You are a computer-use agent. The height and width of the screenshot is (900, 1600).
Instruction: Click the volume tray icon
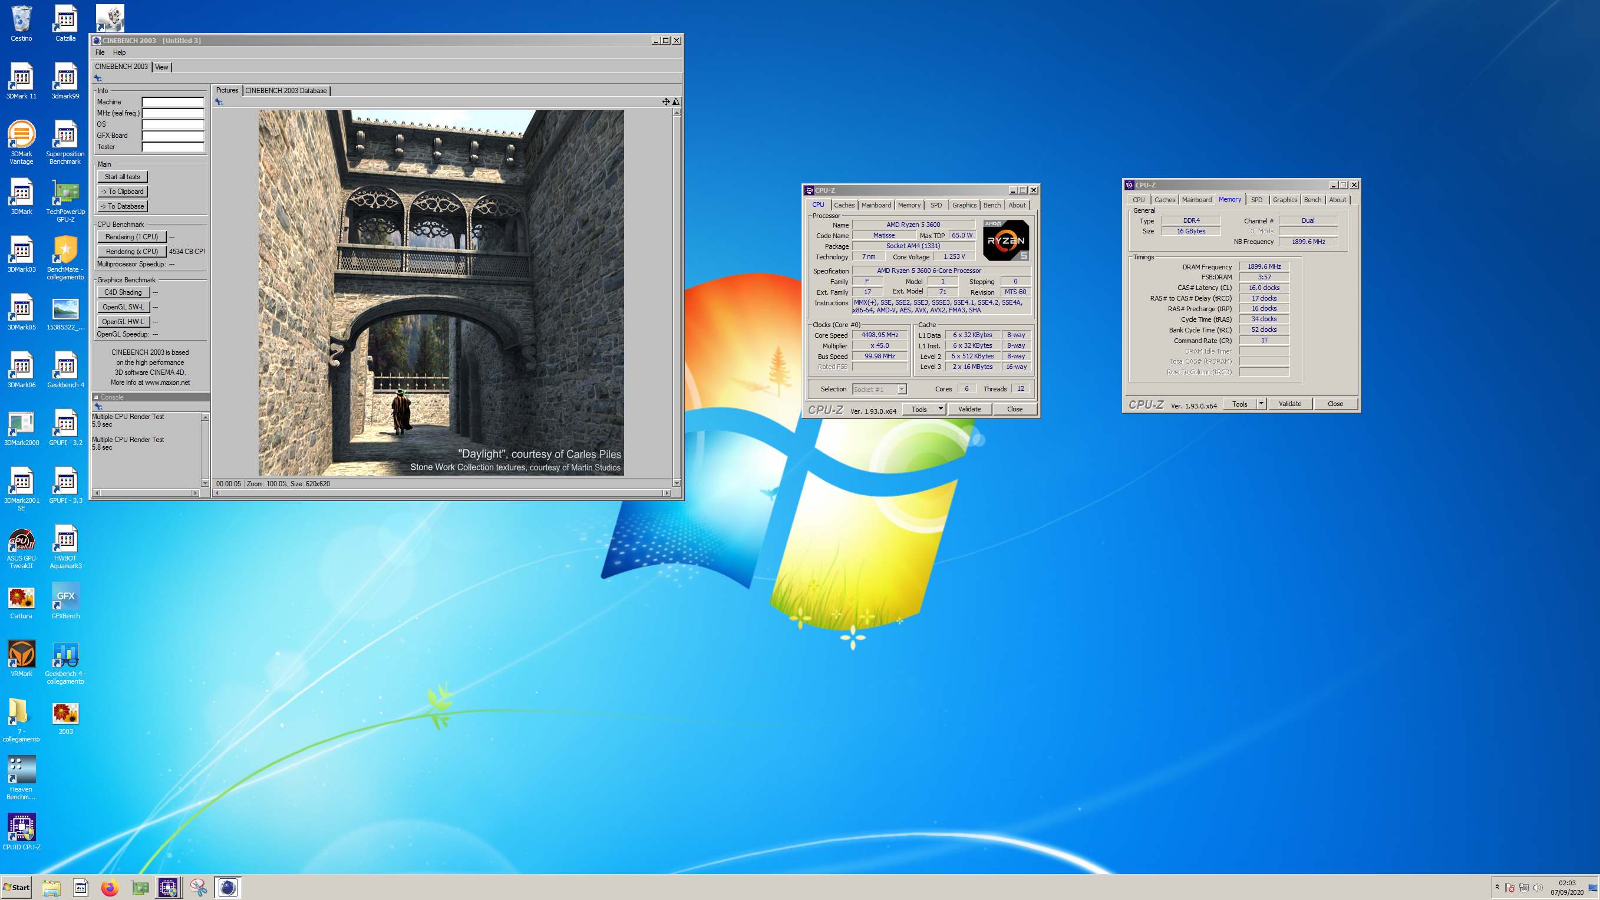tap(1538, 888)
